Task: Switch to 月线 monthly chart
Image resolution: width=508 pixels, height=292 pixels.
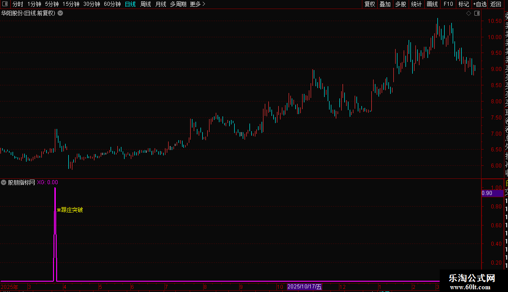Action: pyautogui.click(x=160, y=4)
